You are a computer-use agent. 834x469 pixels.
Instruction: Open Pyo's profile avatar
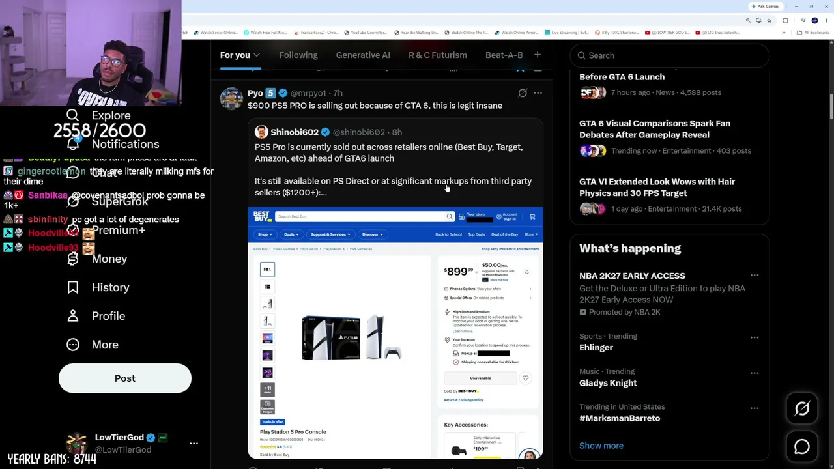231,98
